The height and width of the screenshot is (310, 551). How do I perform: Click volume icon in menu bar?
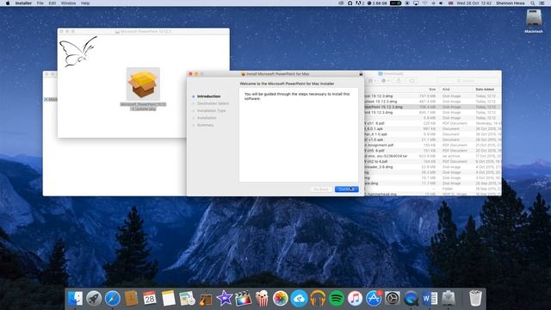tap(441, 3)
